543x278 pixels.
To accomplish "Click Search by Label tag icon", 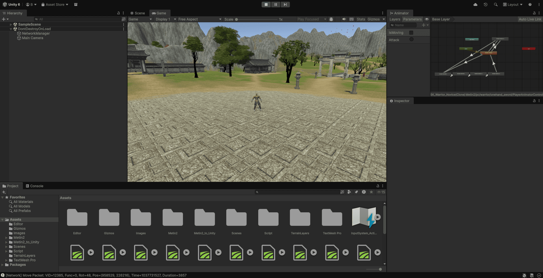I will tap(357, 192).
